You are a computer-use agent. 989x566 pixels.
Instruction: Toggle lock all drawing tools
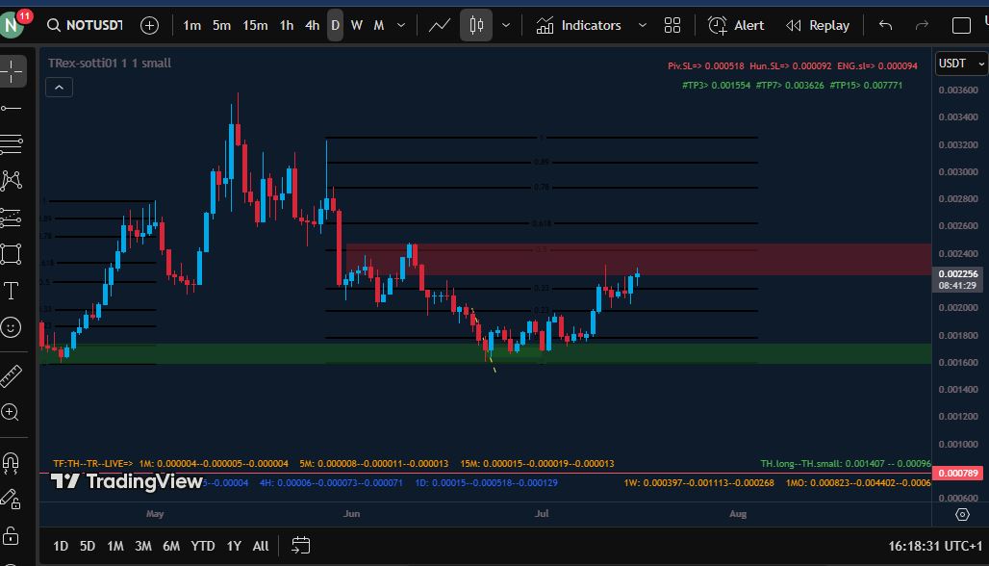(x=12, y=536)
